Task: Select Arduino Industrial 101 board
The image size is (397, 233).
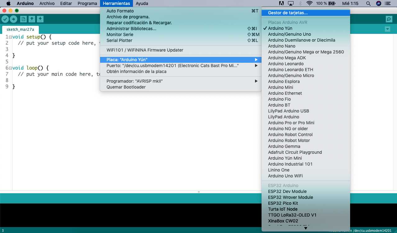Action: click(x=306, y=164)
